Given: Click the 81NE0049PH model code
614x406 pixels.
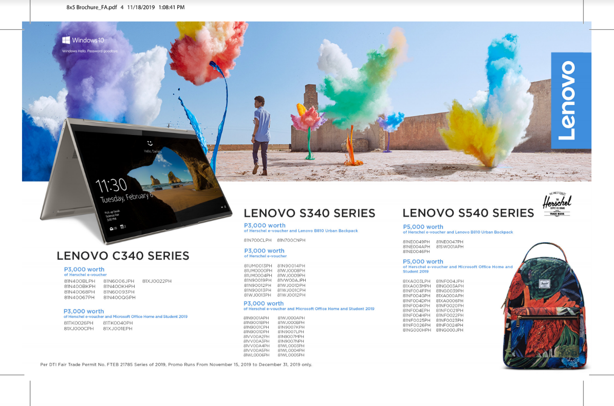Looking at the screenshot, I should tap(416, 242).
